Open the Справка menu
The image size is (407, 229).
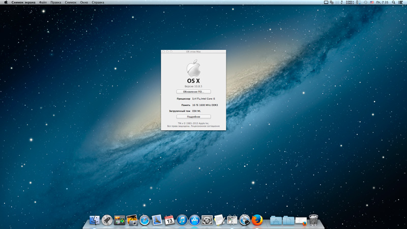(x=98, y=3)
